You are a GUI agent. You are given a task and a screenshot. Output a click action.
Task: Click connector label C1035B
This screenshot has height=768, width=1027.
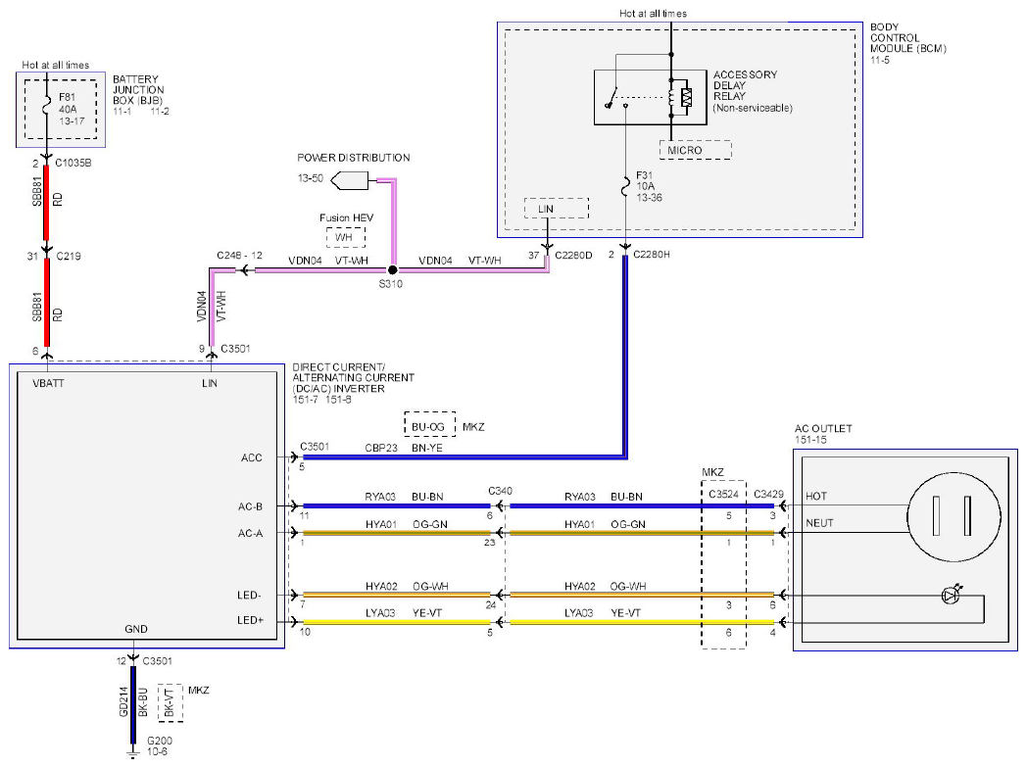click(x=73, y=163)
